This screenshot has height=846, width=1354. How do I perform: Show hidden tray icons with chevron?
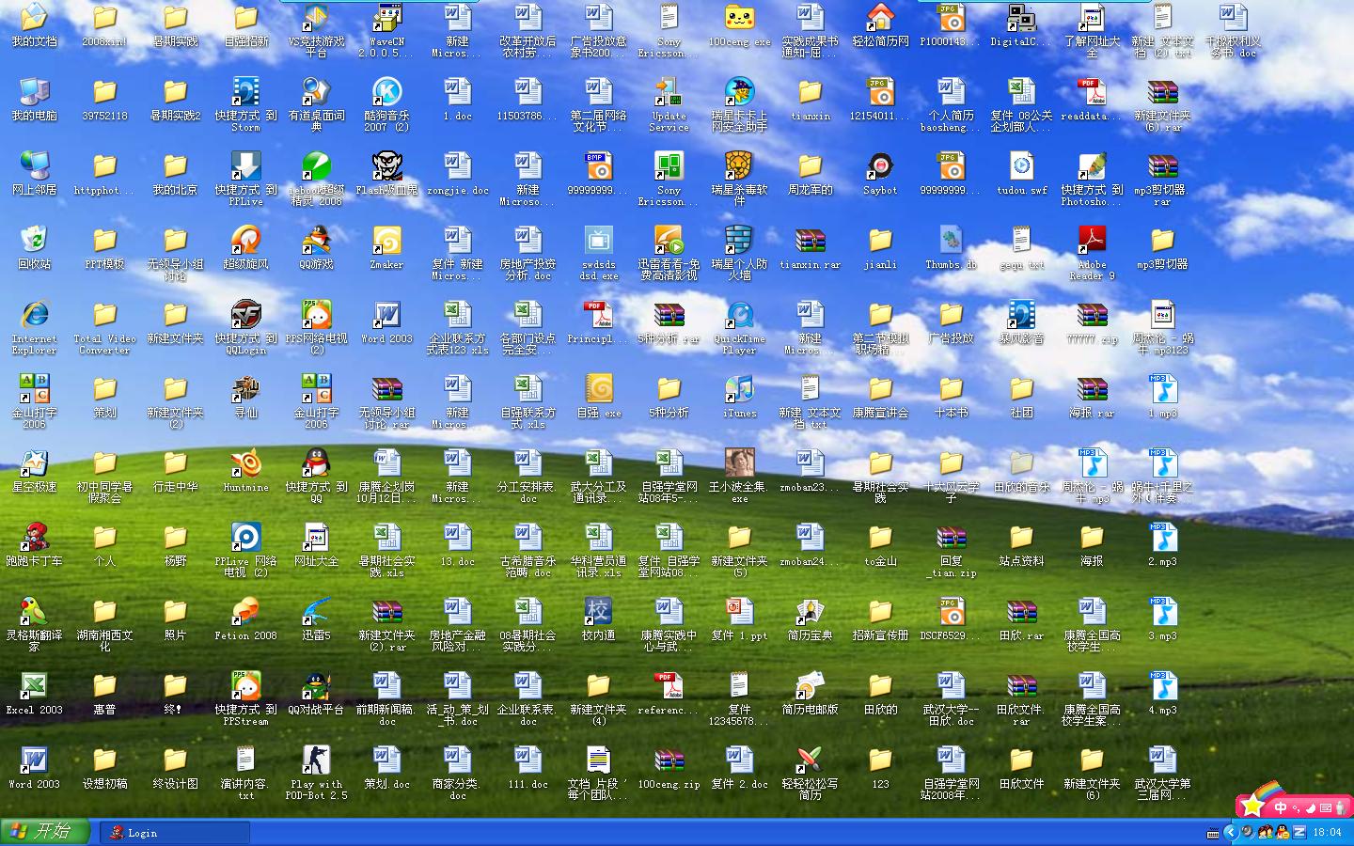(x=1232, y=832)
